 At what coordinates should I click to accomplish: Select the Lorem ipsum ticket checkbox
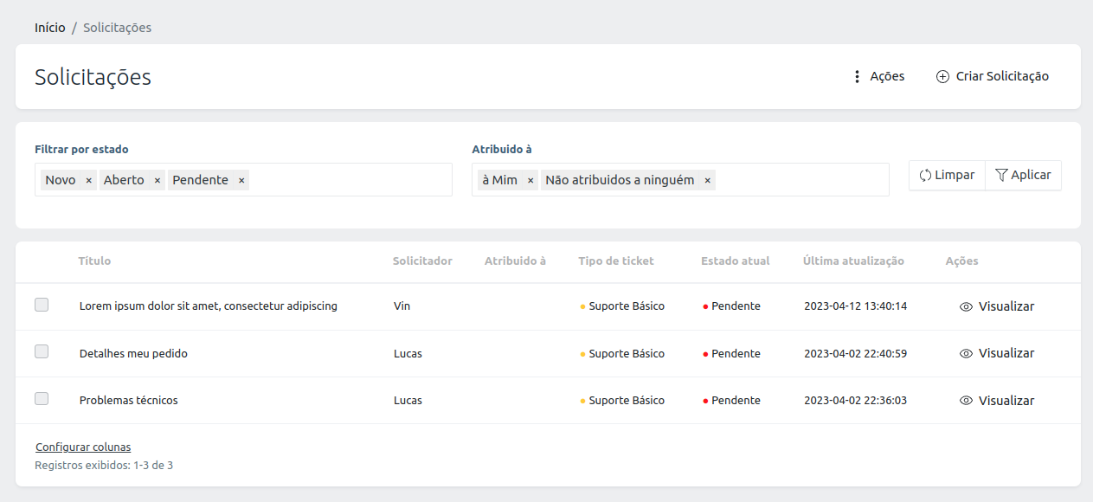tap(42, 305)
